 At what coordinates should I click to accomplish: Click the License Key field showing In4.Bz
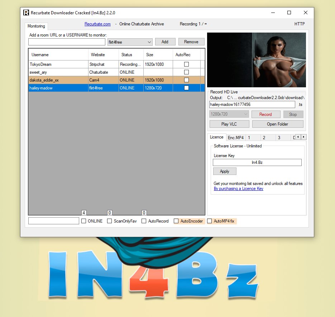click(x=257, y=162)
